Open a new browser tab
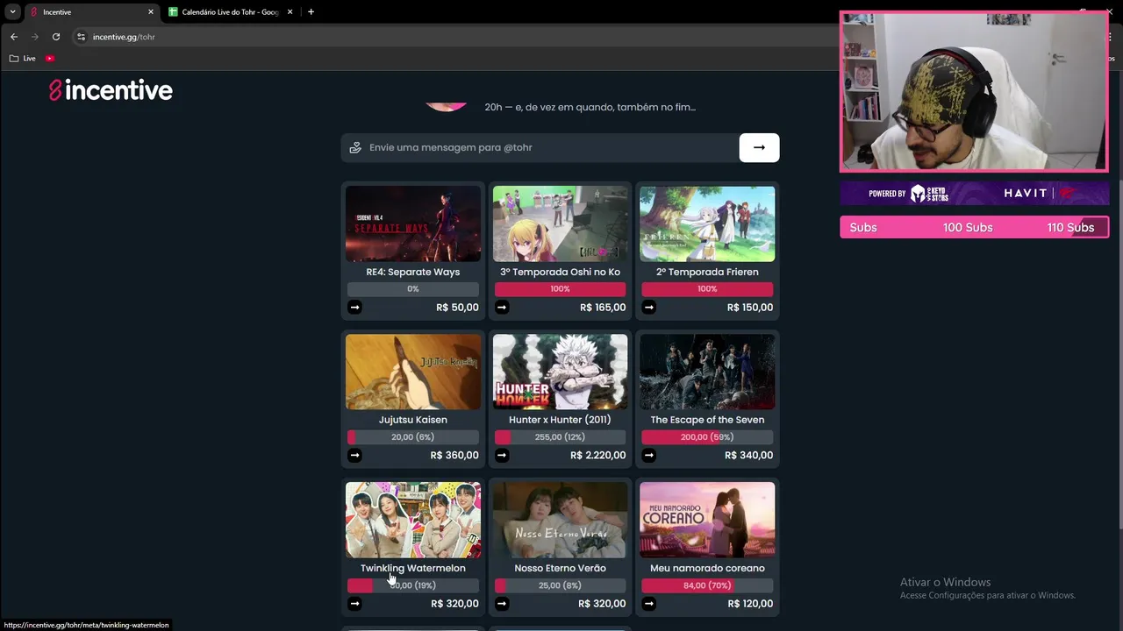 pyautogui.click(x=311, y=12)
